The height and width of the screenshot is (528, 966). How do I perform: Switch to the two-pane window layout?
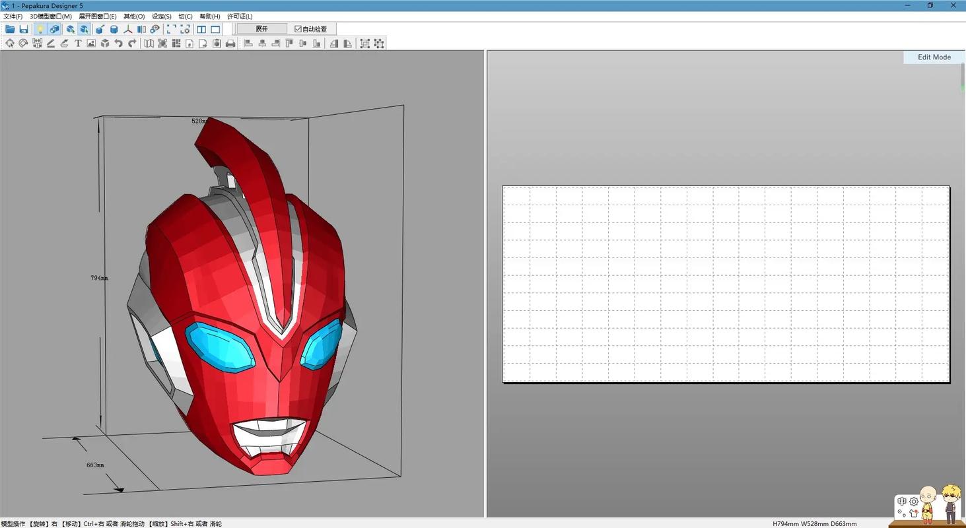201,29
